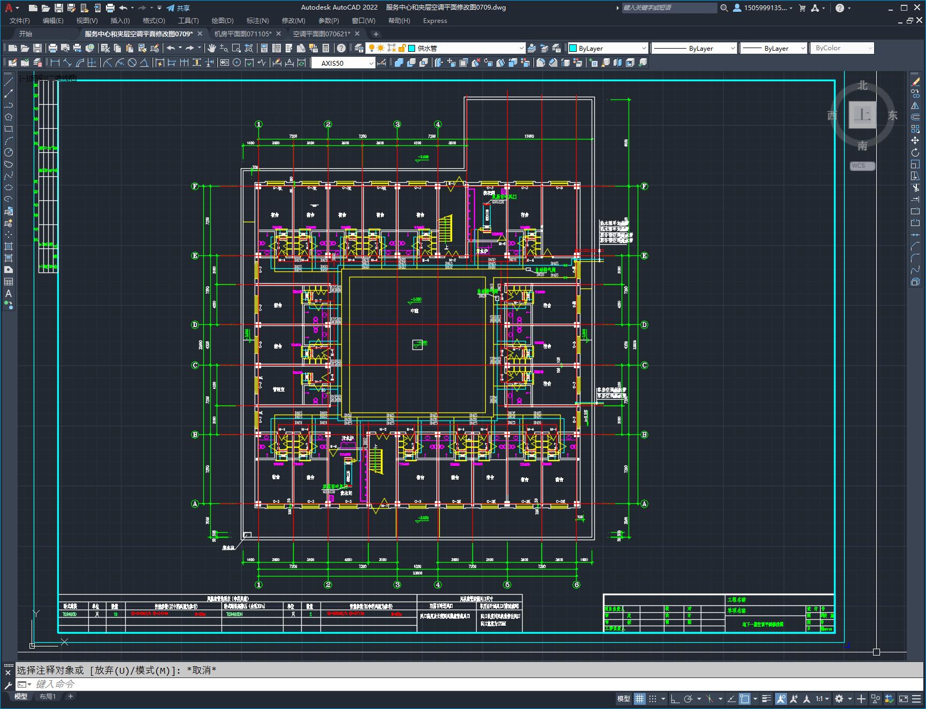Open the Layer Properties Manager icon
926x709 pixels.
358,48
